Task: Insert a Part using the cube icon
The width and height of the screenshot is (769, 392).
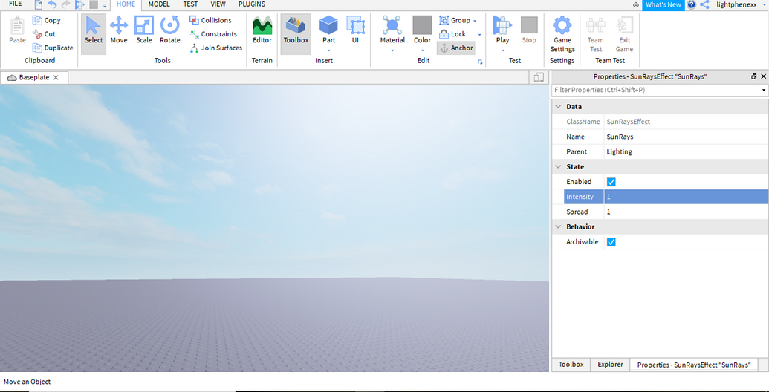Action: [328, 25]
